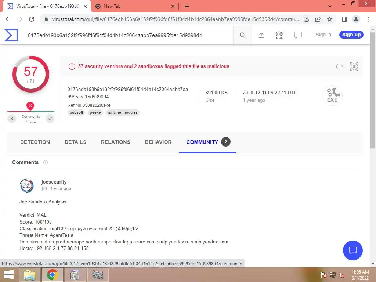
Task: Open File Explorer from the taskbar
Action: tap(30, 275)
